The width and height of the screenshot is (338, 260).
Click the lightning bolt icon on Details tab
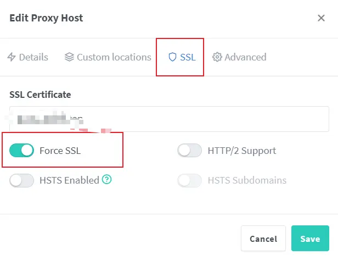coord(12,57)
